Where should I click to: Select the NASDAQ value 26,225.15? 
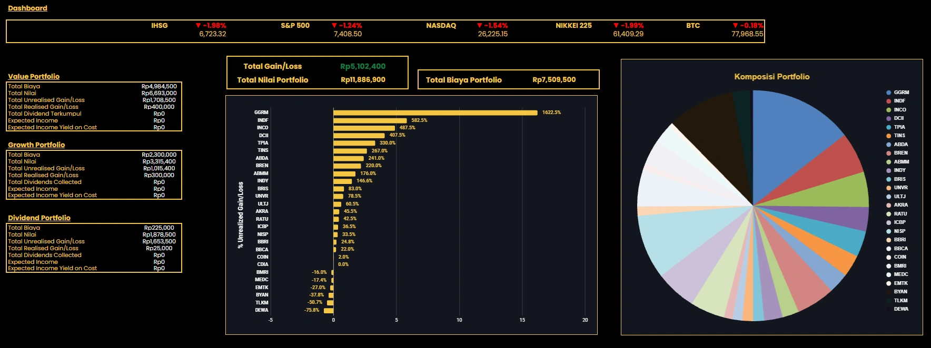coord(493,34)
